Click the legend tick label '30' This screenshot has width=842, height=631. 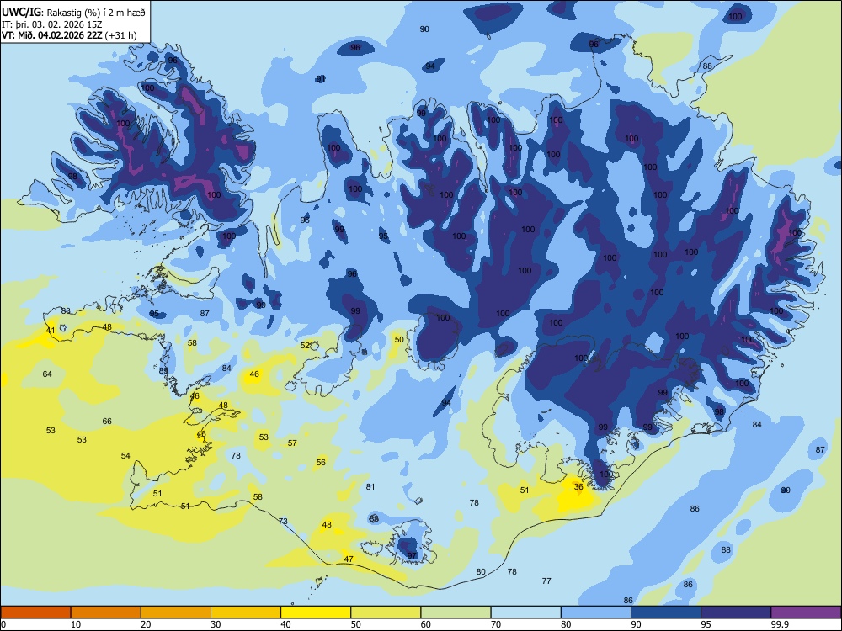[x=216, y=624]
